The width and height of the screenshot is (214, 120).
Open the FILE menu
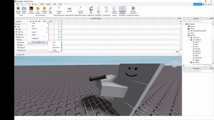[17, 4]
